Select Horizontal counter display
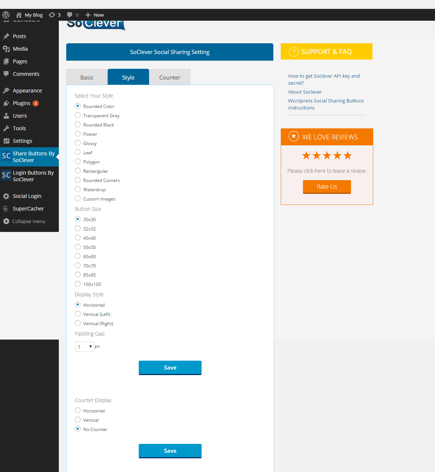 (x=78, y=411)
